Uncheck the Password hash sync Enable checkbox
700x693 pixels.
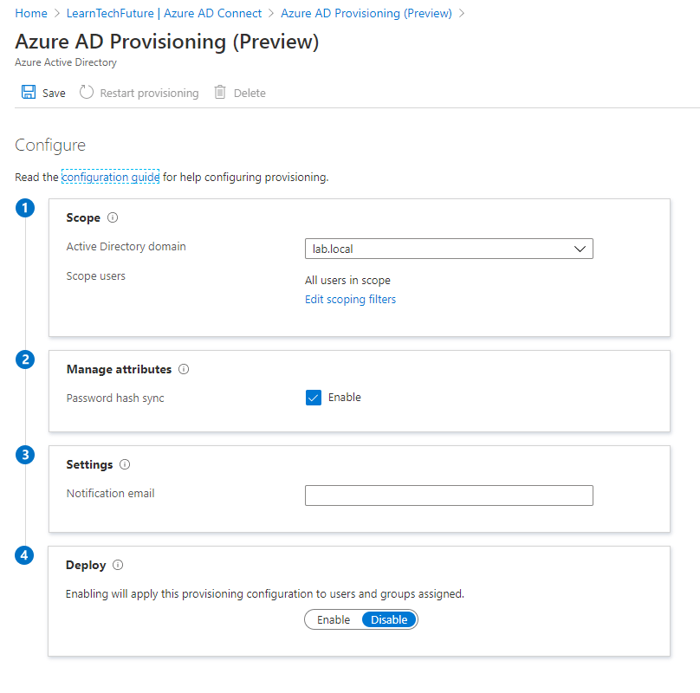pos(314,398)
